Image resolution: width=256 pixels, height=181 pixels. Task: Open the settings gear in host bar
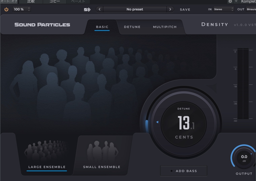tap(230, 2)
